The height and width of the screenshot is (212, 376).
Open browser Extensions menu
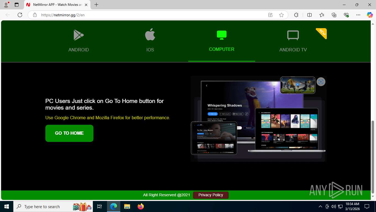[296, 15]
